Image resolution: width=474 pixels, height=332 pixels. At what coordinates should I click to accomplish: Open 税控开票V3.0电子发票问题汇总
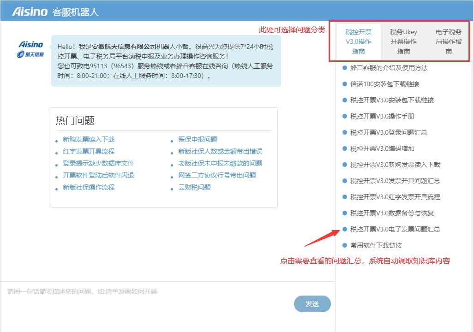click(395, 229)
